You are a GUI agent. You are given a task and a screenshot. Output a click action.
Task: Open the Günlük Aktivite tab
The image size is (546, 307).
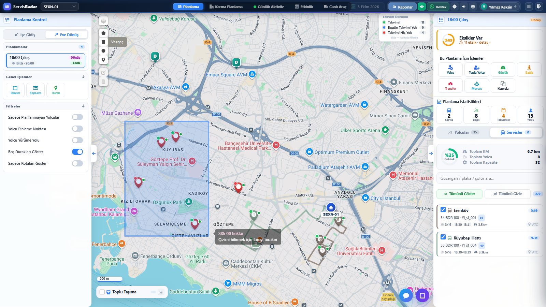point(269,6)
